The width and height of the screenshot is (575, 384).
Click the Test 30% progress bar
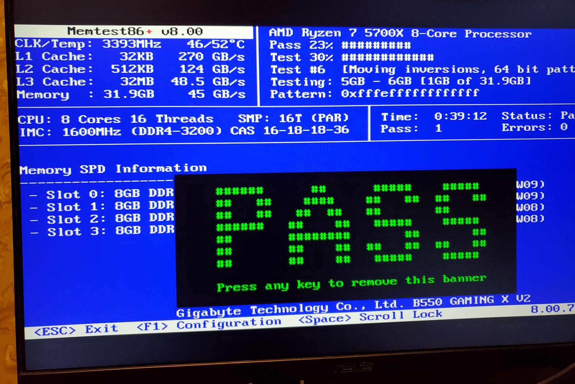click(388, 57)
